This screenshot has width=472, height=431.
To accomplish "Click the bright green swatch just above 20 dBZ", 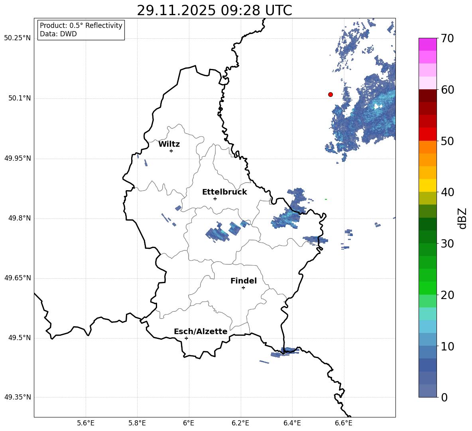I will (x=427, y=288).
